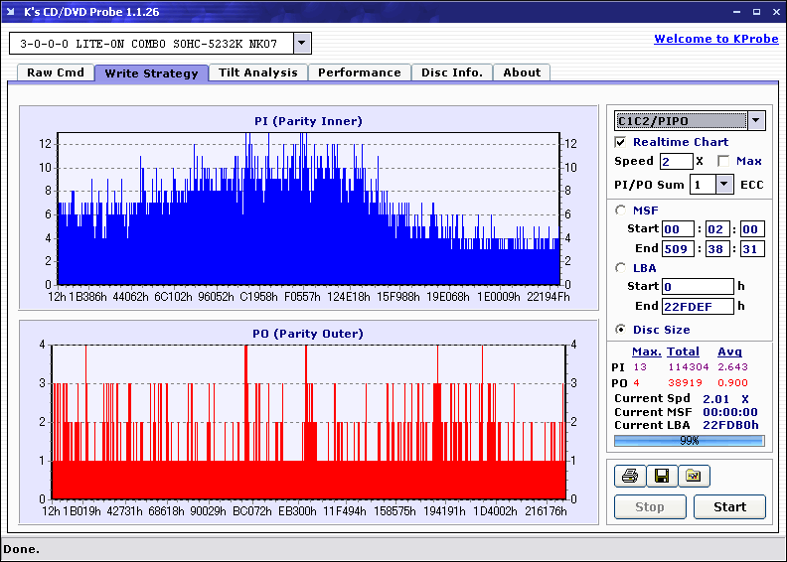Screen dimensions: 787x562
Task: Open the PI/PO Sum dropdown
Action: pyautogui.click(x=723, y=185)
